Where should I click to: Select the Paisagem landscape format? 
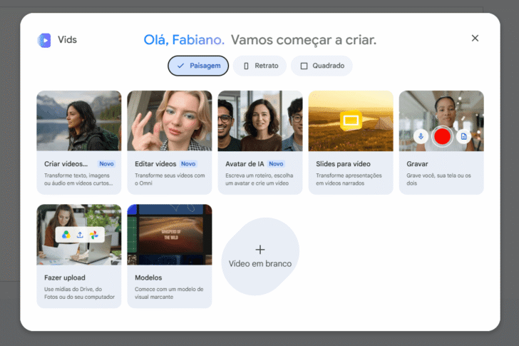click(x=198, y=66)
